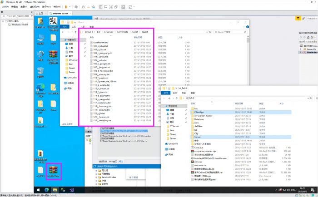318x197 pixels.
Task: Open the VMware Edit menu
Action: (x=15, y=7)
